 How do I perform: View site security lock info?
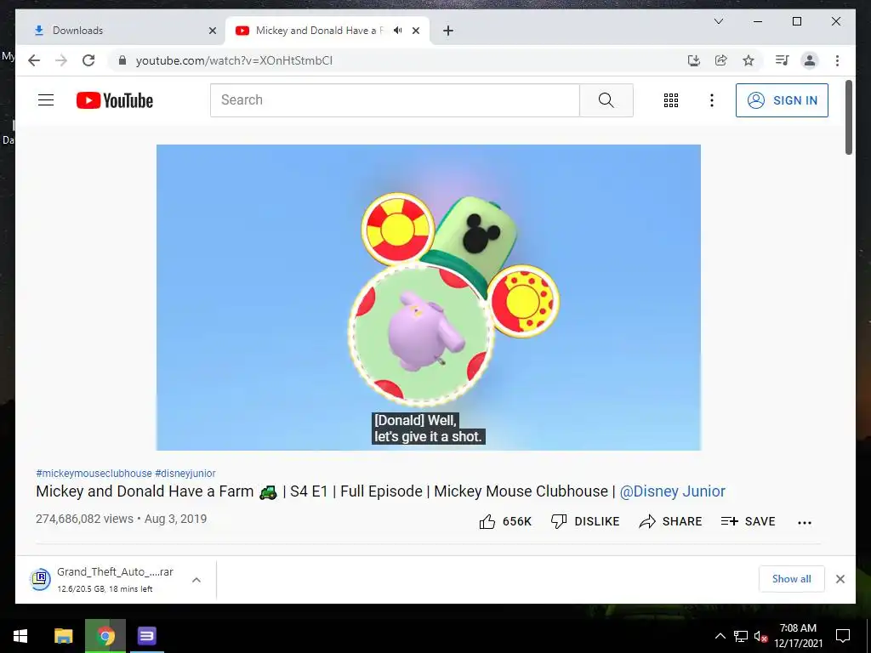[x=122, y=60]
